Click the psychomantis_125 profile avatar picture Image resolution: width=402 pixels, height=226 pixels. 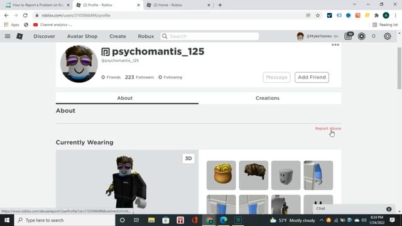pyautogui.click(x=79, y=64)
